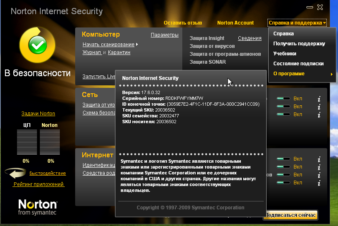Open info icon for first Internet row
This screenshot has height=226, width=338.
point(319,159)
